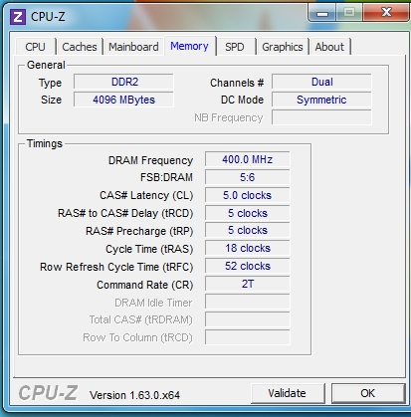This screenshot has width=411, height=417.
Task: Click the FSB:DRAM 5:6 ratio field
Action: (248, 177)
